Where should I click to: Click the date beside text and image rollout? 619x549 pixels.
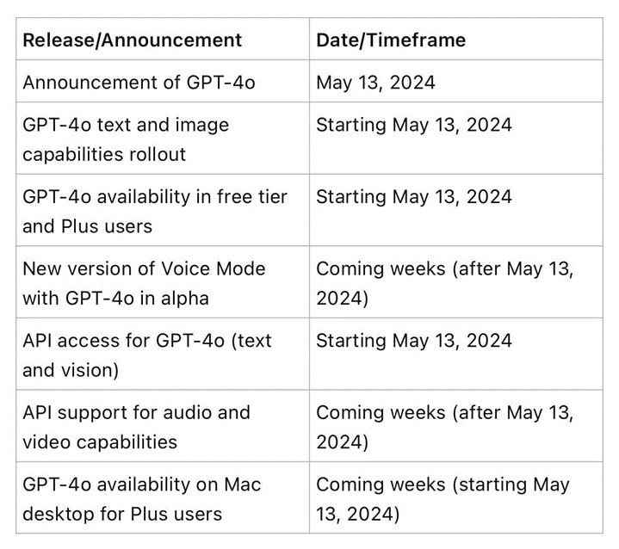pos(456,139)
